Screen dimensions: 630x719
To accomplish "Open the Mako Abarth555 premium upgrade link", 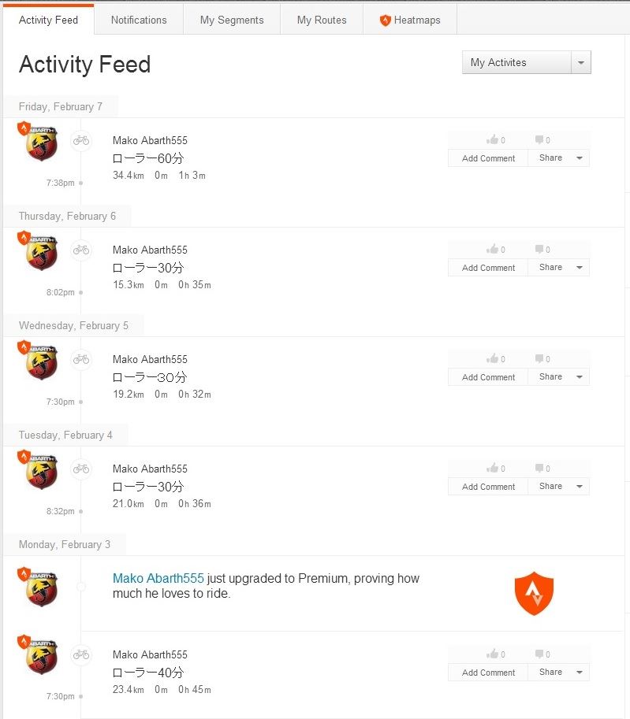I will (x=158, y=578).
